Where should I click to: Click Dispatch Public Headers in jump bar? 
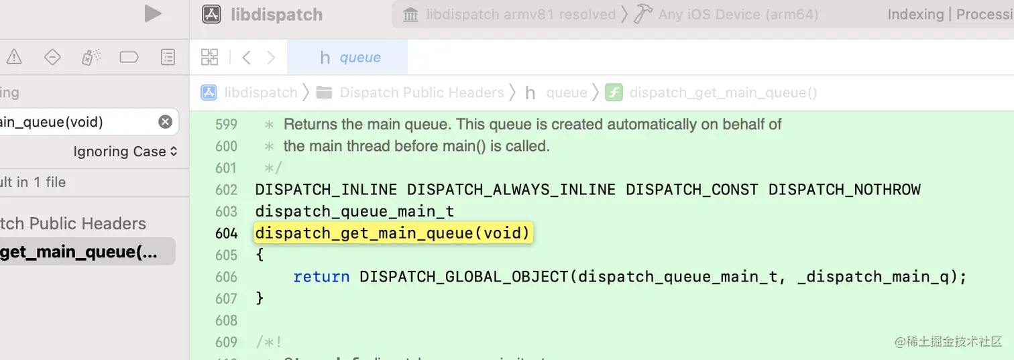[421, 93]
